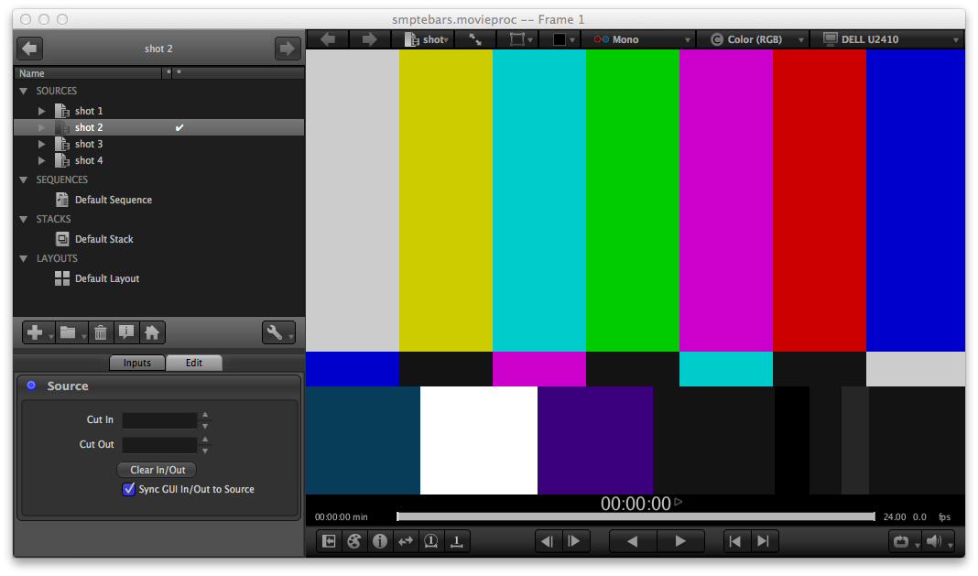This screenshot has height=576, width=978.
Task: Click the 00:00:00 timecode display
Action: click(x=636, y=504)
